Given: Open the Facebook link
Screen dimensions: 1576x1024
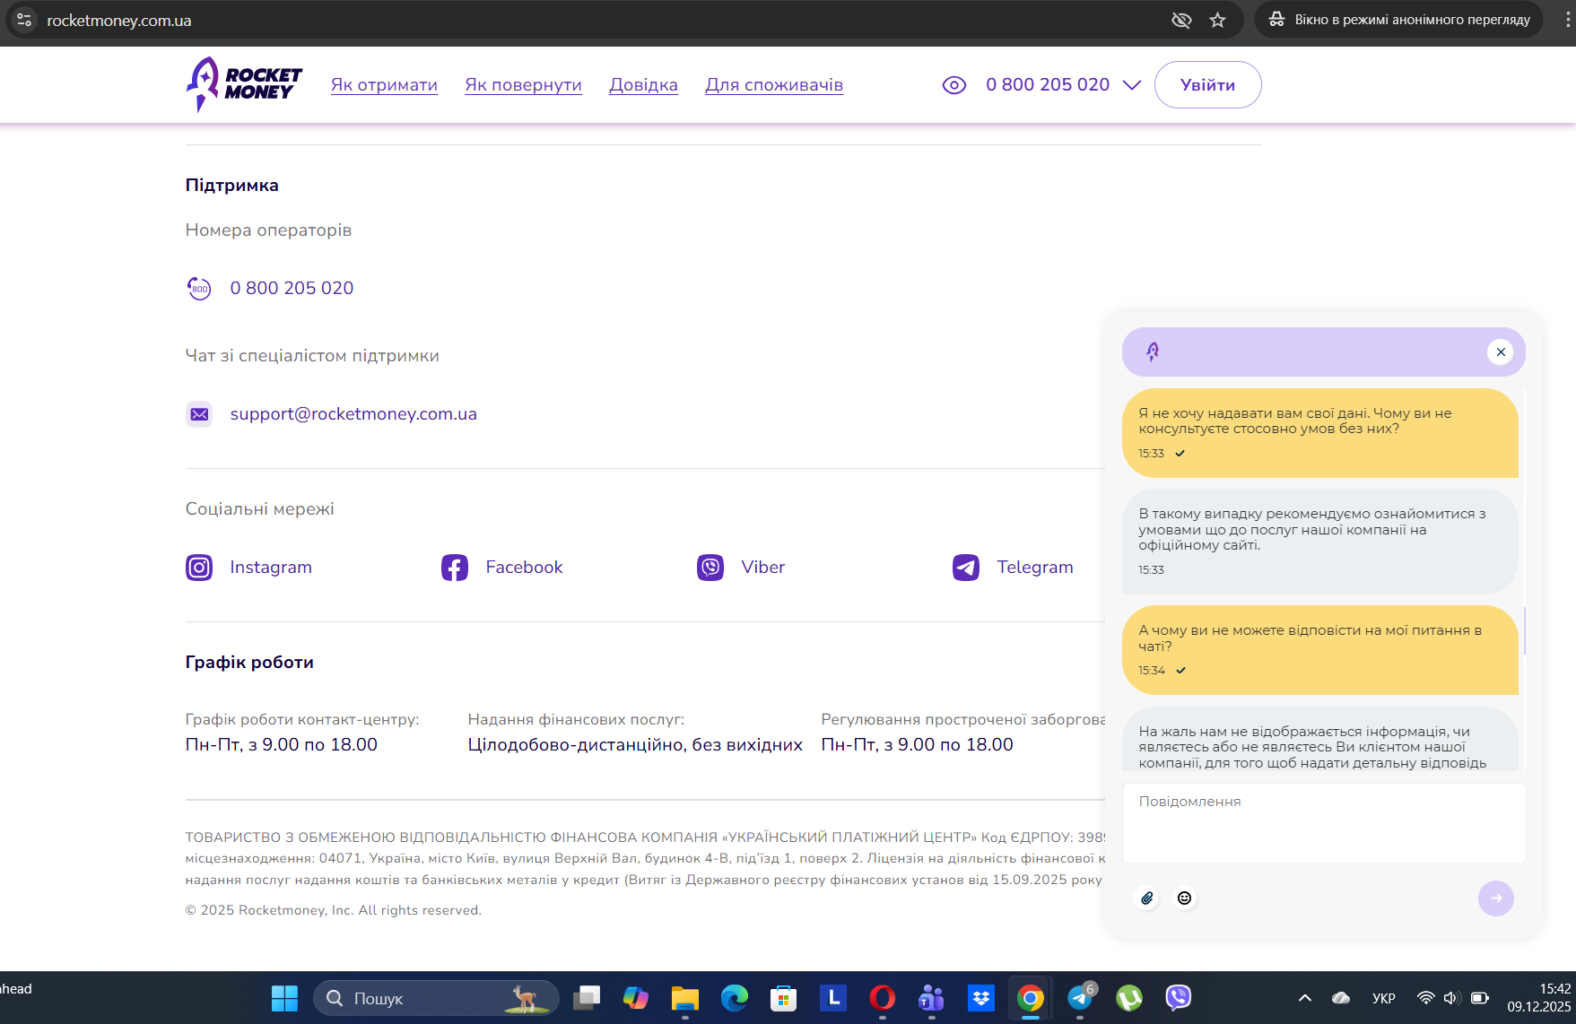Looking at the screenshot, I should tap(524, 568).
